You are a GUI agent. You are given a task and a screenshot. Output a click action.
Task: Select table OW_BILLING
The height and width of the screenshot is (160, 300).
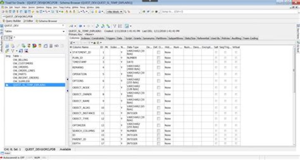tap(20, 60)
